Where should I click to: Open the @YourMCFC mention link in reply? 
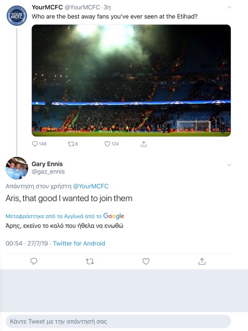coord(90,186)
